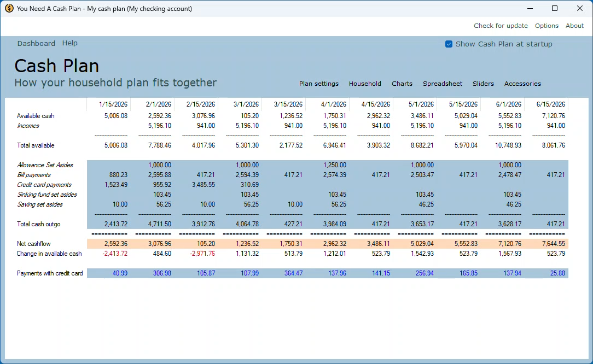Image resolution: width=593 pixels, height=364 pixels.
Task: Select the Available cash row label
Action: pyautogui.click(x=36, y=116)
